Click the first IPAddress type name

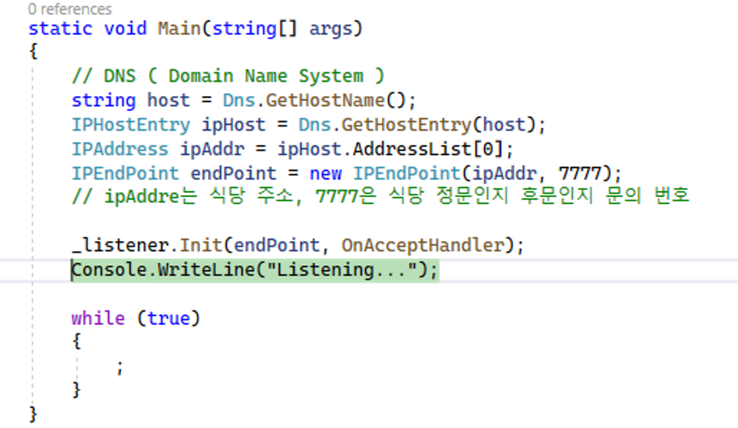[120, 149]
